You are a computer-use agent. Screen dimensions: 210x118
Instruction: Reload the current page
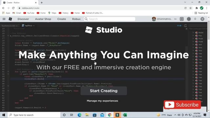click(x=13, y=8)
